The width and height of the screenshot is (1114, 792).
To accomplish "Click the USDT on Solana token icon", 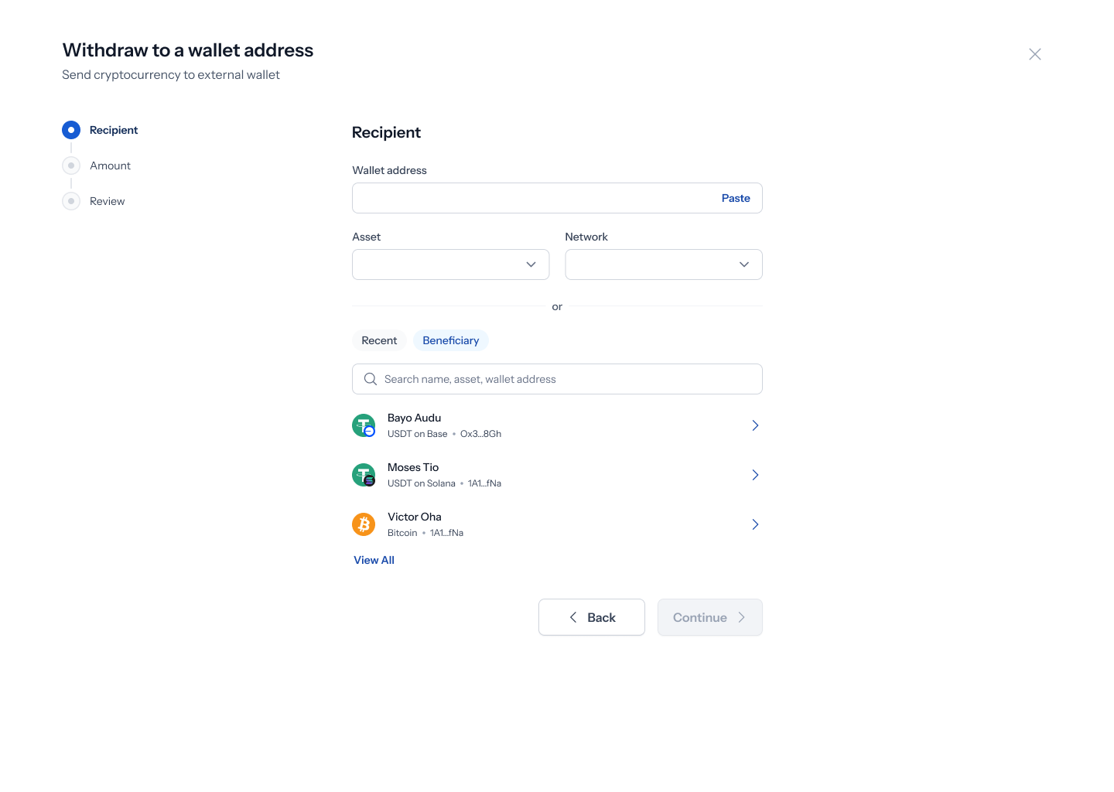I will click(364, 475).
